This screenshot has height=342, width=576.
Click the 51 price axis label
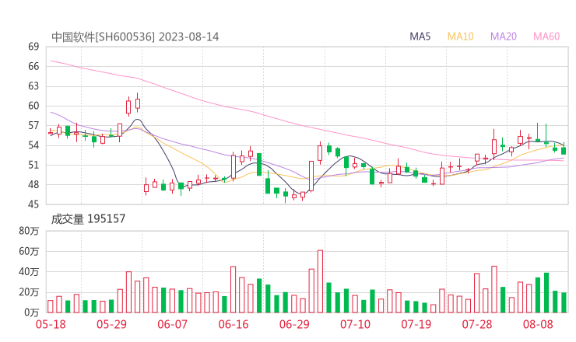(x=33, y=165)
